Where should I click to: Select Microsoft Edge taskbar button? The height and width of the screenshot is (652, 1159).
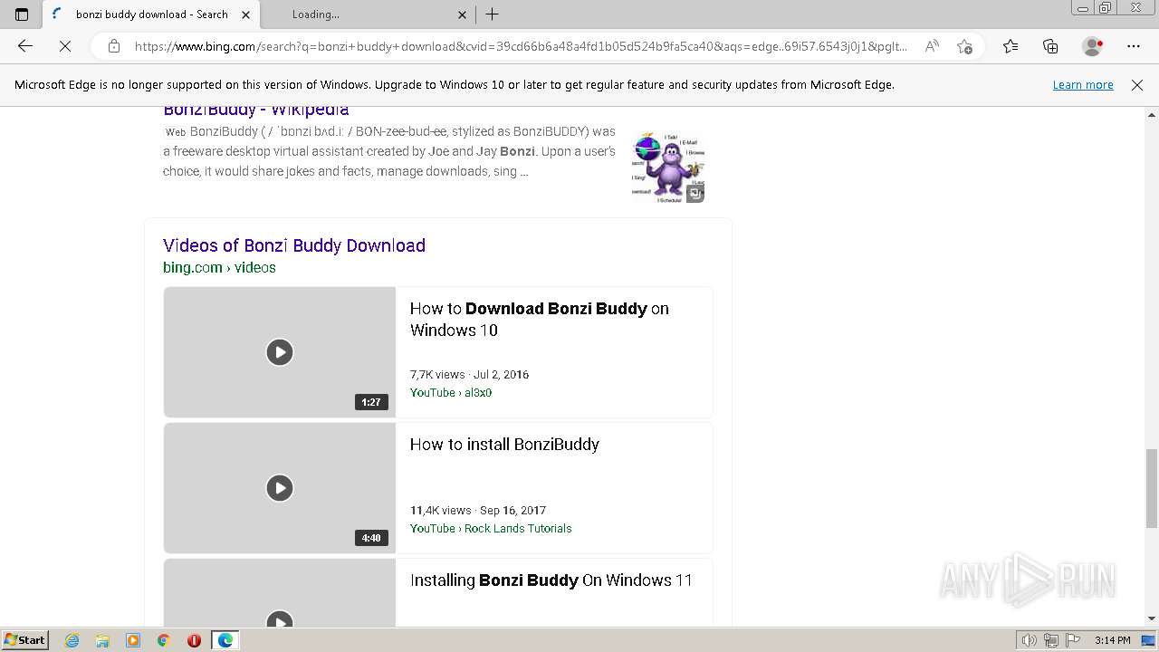[x=225, y=640]
